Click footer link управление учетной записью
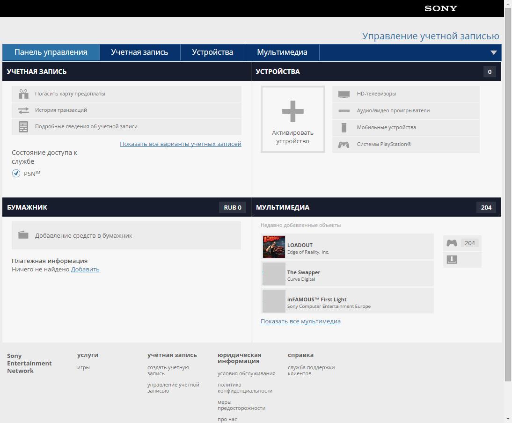512x423 pixels. [173, 388]
